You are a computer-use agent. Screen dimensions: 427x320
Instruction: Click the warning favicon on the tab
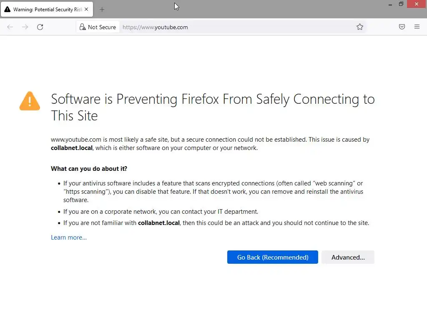pos(8,10)
